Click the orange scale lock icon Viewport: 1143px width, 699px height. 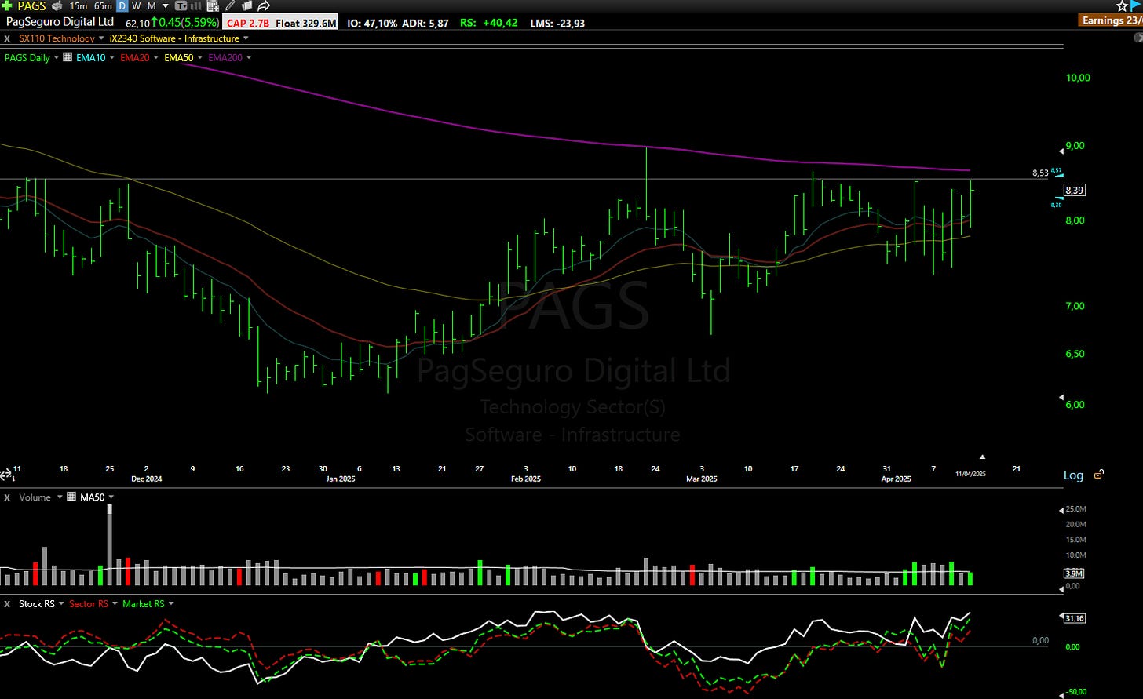click(1099, 475)
